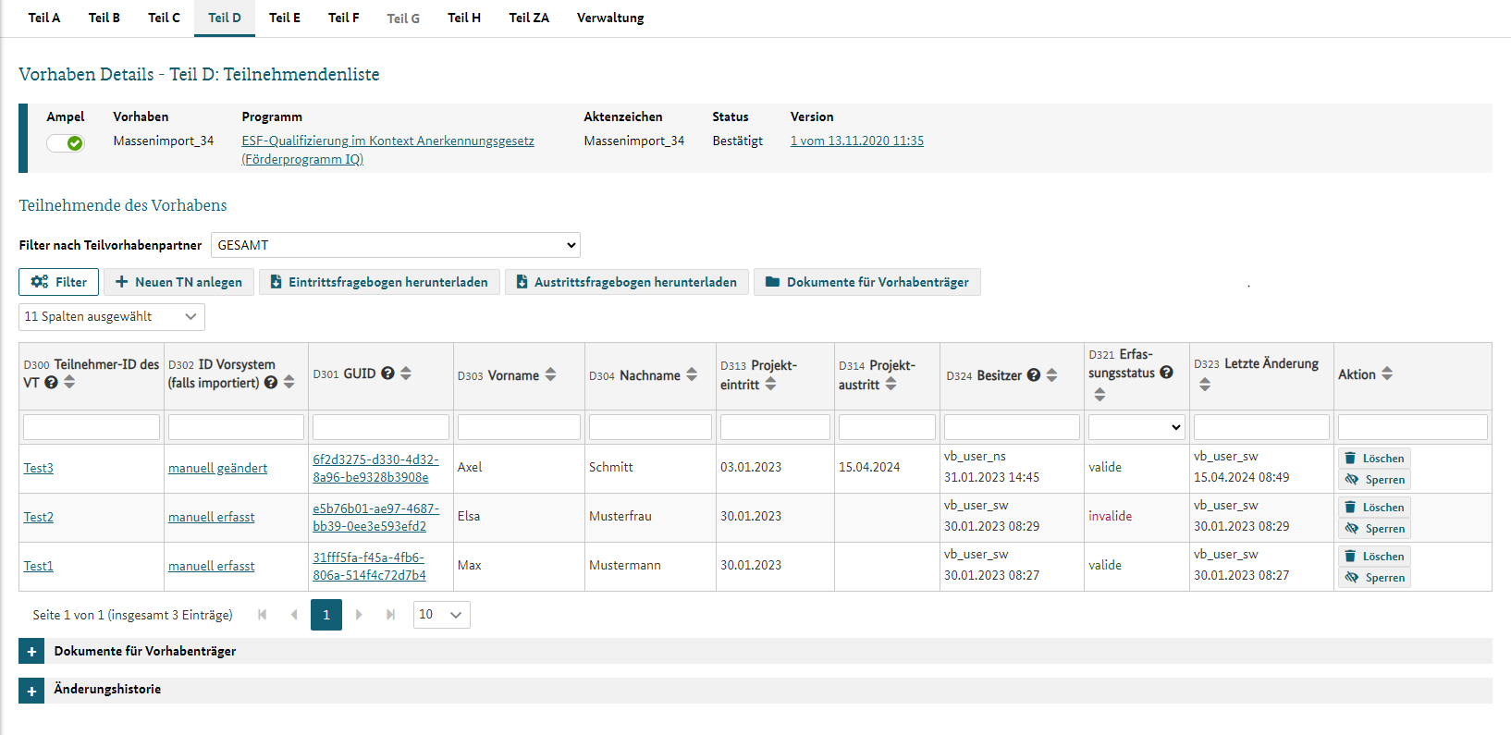Switch to Teil C tab
1511x735 pixels.
(x=164, y=18)
